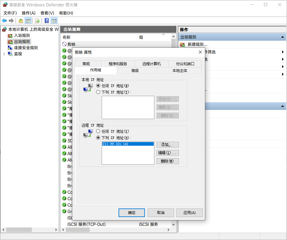
Task: Toggle the console tree pane icon
Action: [x=28, y=21]
